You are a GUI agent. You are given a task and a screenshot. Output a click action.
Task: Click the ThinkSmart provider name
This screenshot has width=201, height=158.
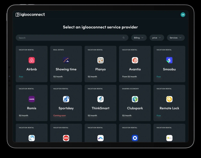(100, 108)
